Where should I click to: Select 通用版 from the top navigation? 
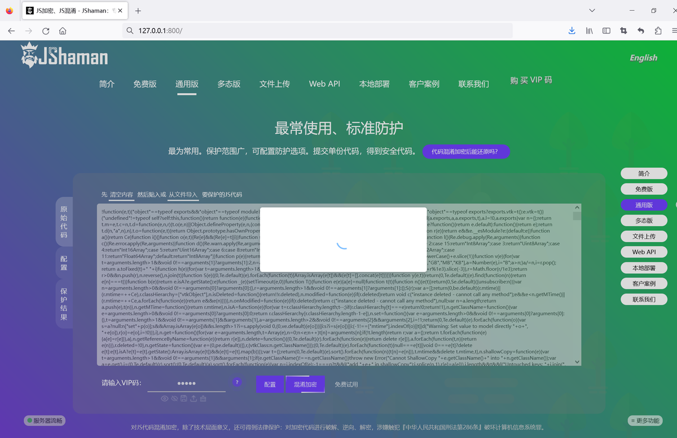click(186, 84)
